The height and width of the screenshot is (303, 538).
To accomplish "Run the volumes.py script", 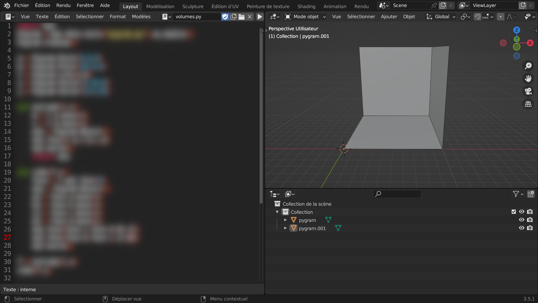I will pyautogui.click(x=260, y=17).
